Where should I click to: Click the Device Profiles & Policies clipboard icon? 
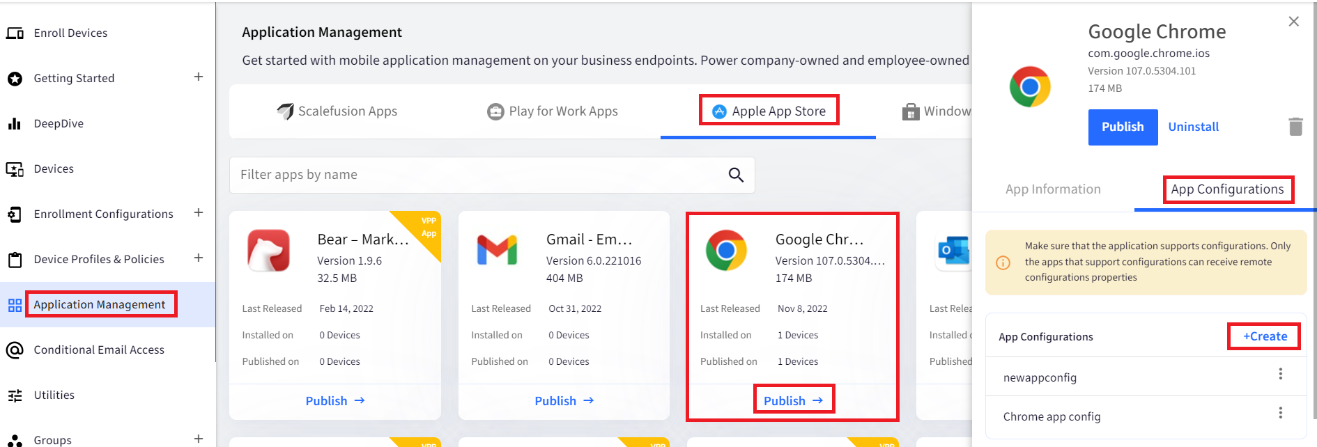coord(15,260)
